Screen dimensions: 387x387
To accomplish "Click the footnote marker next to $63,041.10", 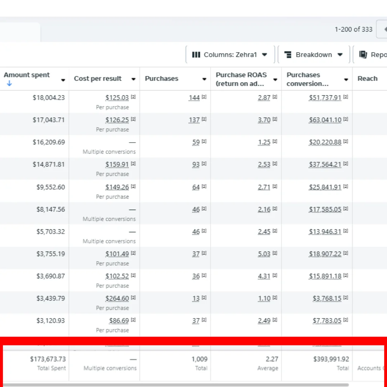I will click(x=346, y=119).
